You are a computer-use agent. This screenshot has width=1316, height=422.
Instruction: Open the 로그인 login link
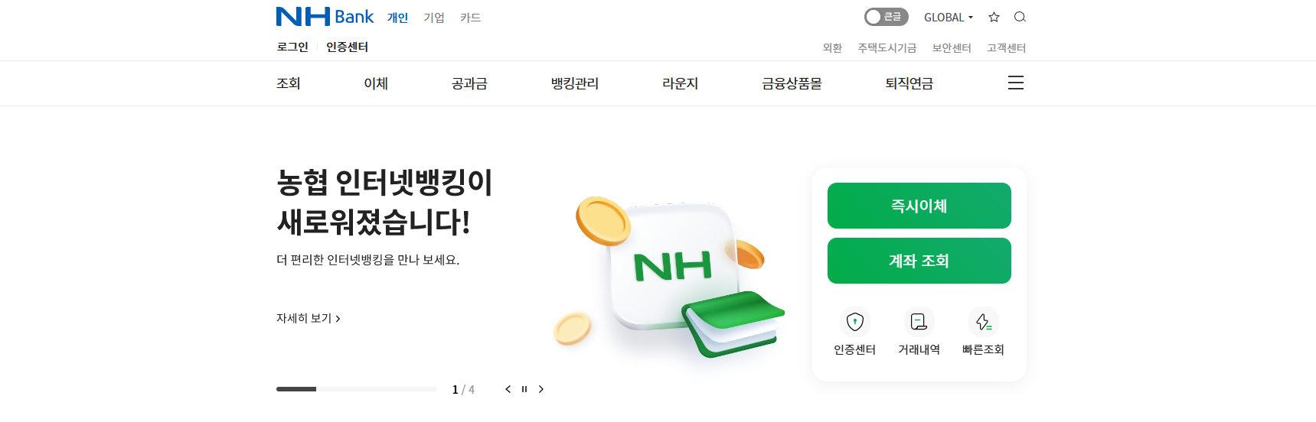pos(292,47)
